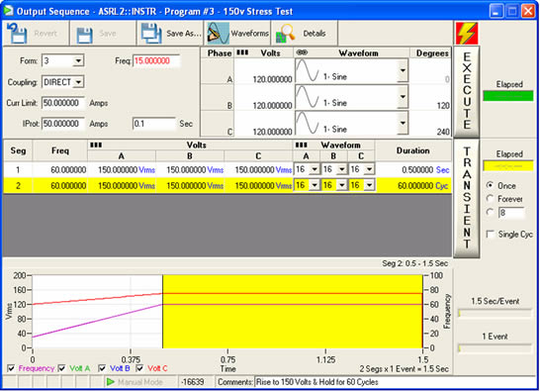Image resolution: width=540 pixels, height=391 pixels.
Task: Select the Forever radio button
Action: click(x=490, y=199)
